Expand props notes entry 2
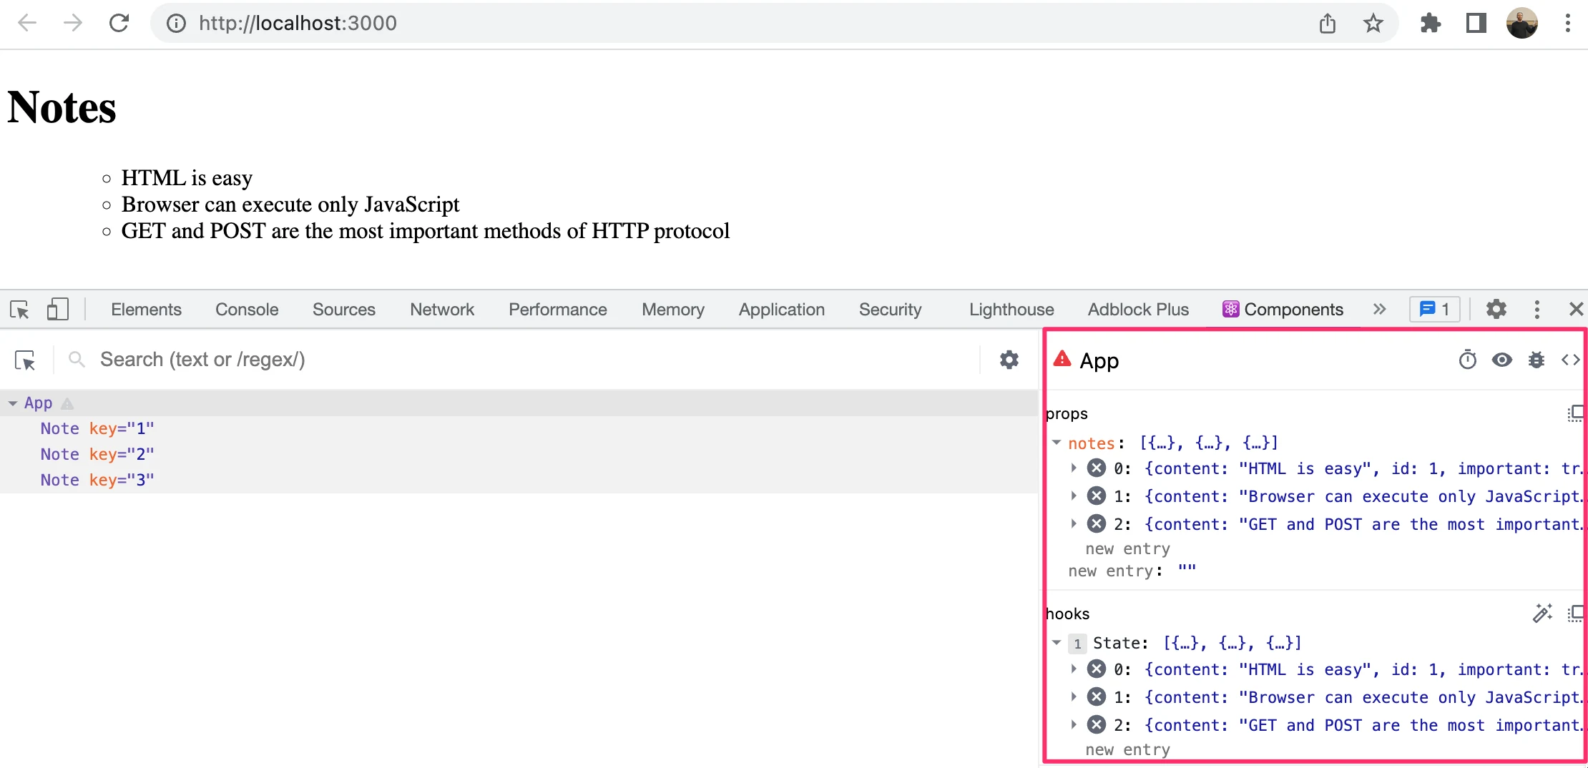Viewport: 1588px width, 768px height. coord(1074,524)
